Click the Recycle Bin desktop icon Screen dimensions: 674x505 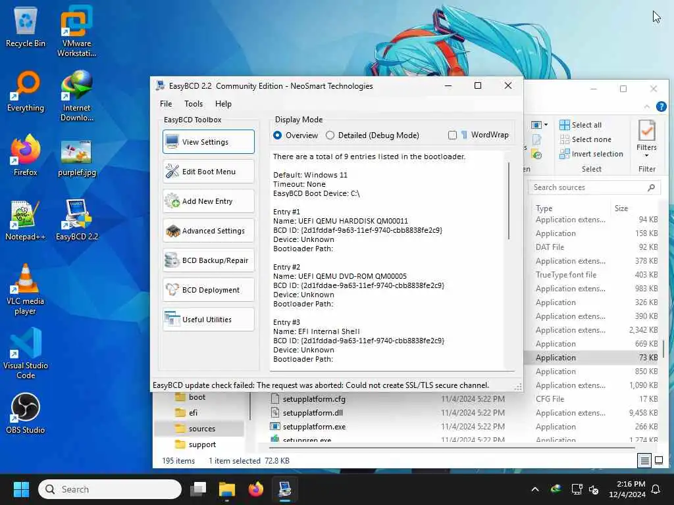[x=26, y=28]
